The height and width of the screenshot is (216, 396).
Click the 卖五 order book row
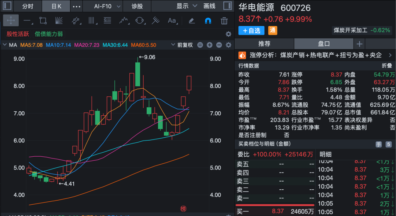click(275, 164)
